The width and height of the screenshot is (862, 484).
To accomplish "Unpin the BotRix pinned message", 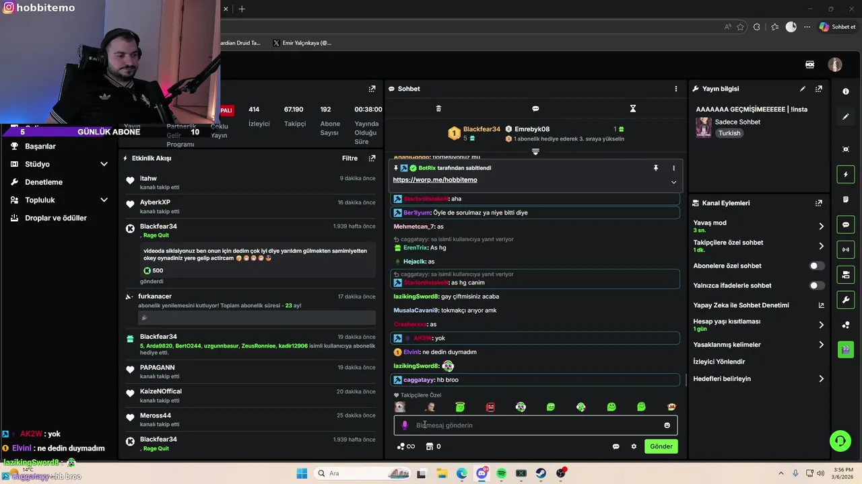I will click(655, 168).
